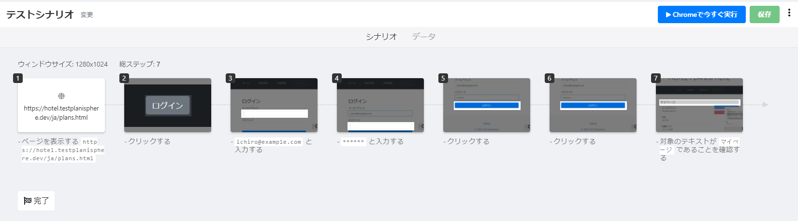Viewport: 798px width, 221px height.
Task: Click the green 保存 button
Action: click(764, 14)
